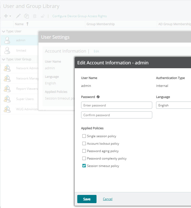Click the Network Managers group icon

point(7,78)
